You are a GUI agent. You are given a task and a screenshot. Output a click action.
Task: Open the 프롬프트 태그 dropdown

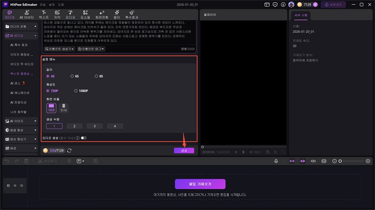91,49
